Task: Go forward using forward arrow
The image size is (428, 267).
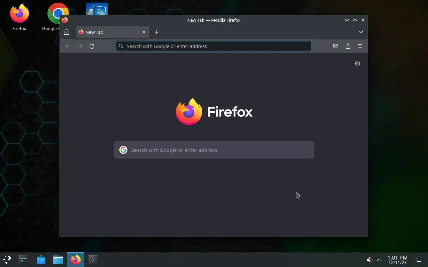Action: tap(80, 46)
